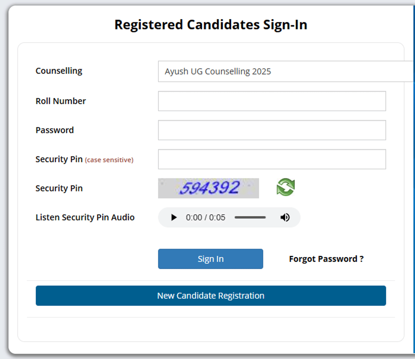Click the play button on pin audio
This screenshot has height=359, width=415.
click(174, 217)
